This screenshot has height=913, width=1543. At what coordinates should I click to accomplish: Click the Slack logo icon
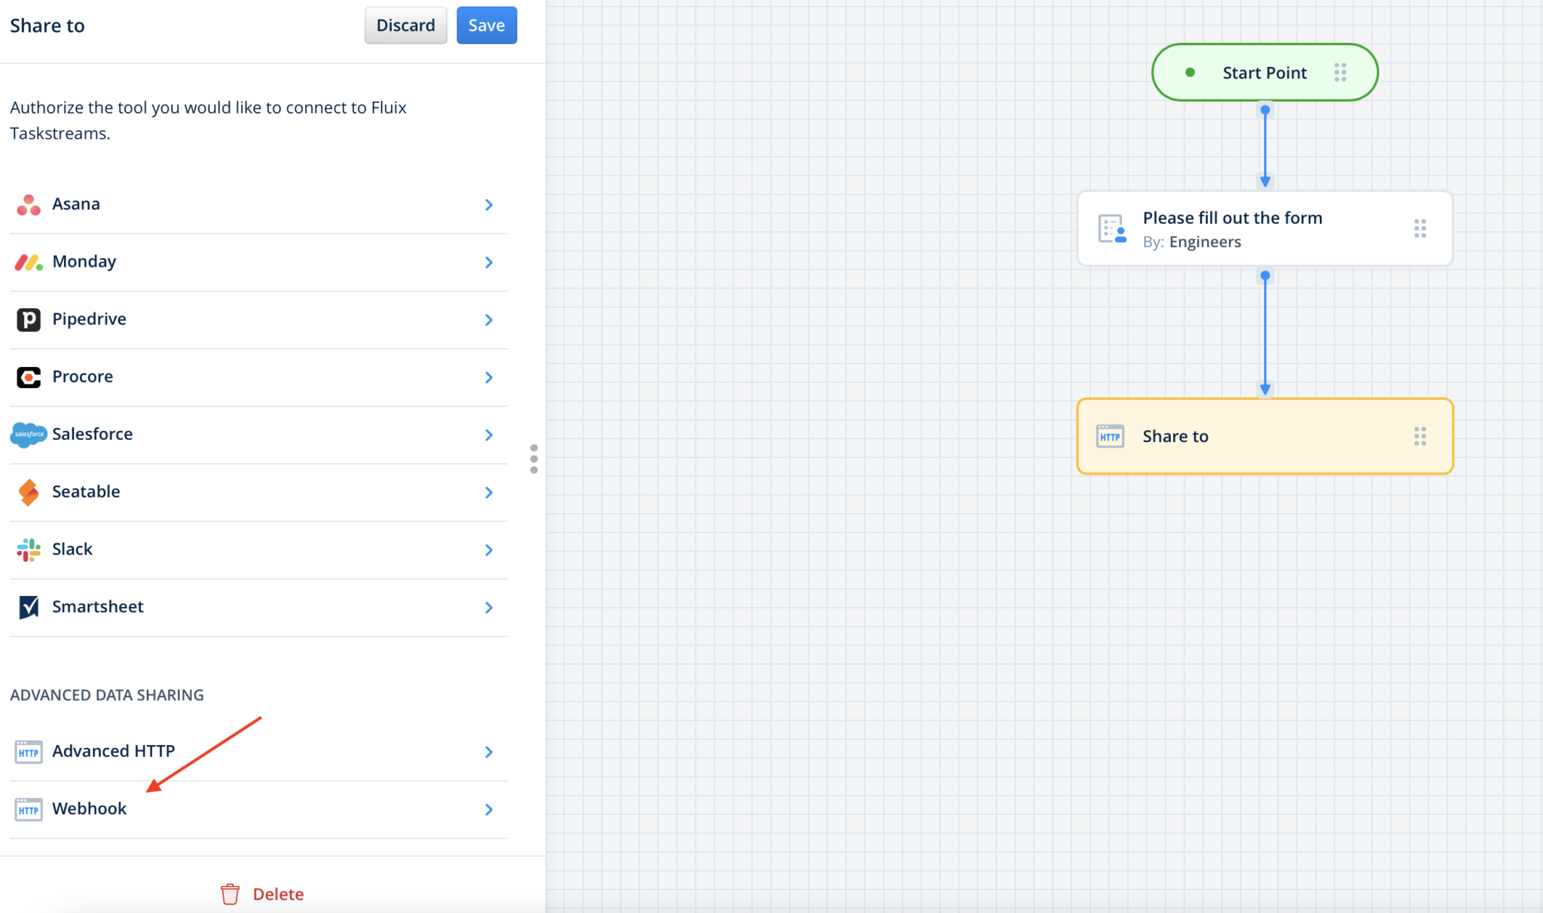pos(29,550)
